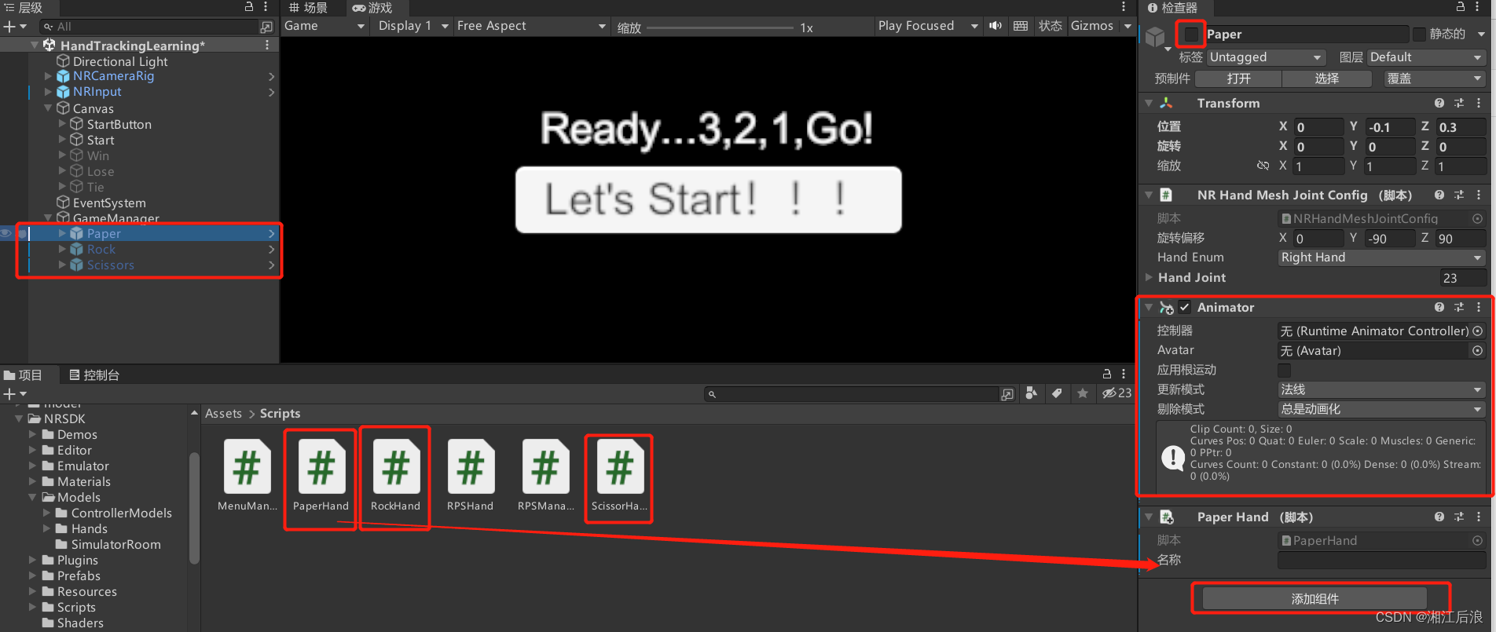Switch to the Scene tab
The height and width of the screenshot is (632, 1496).
pos(307,8)
